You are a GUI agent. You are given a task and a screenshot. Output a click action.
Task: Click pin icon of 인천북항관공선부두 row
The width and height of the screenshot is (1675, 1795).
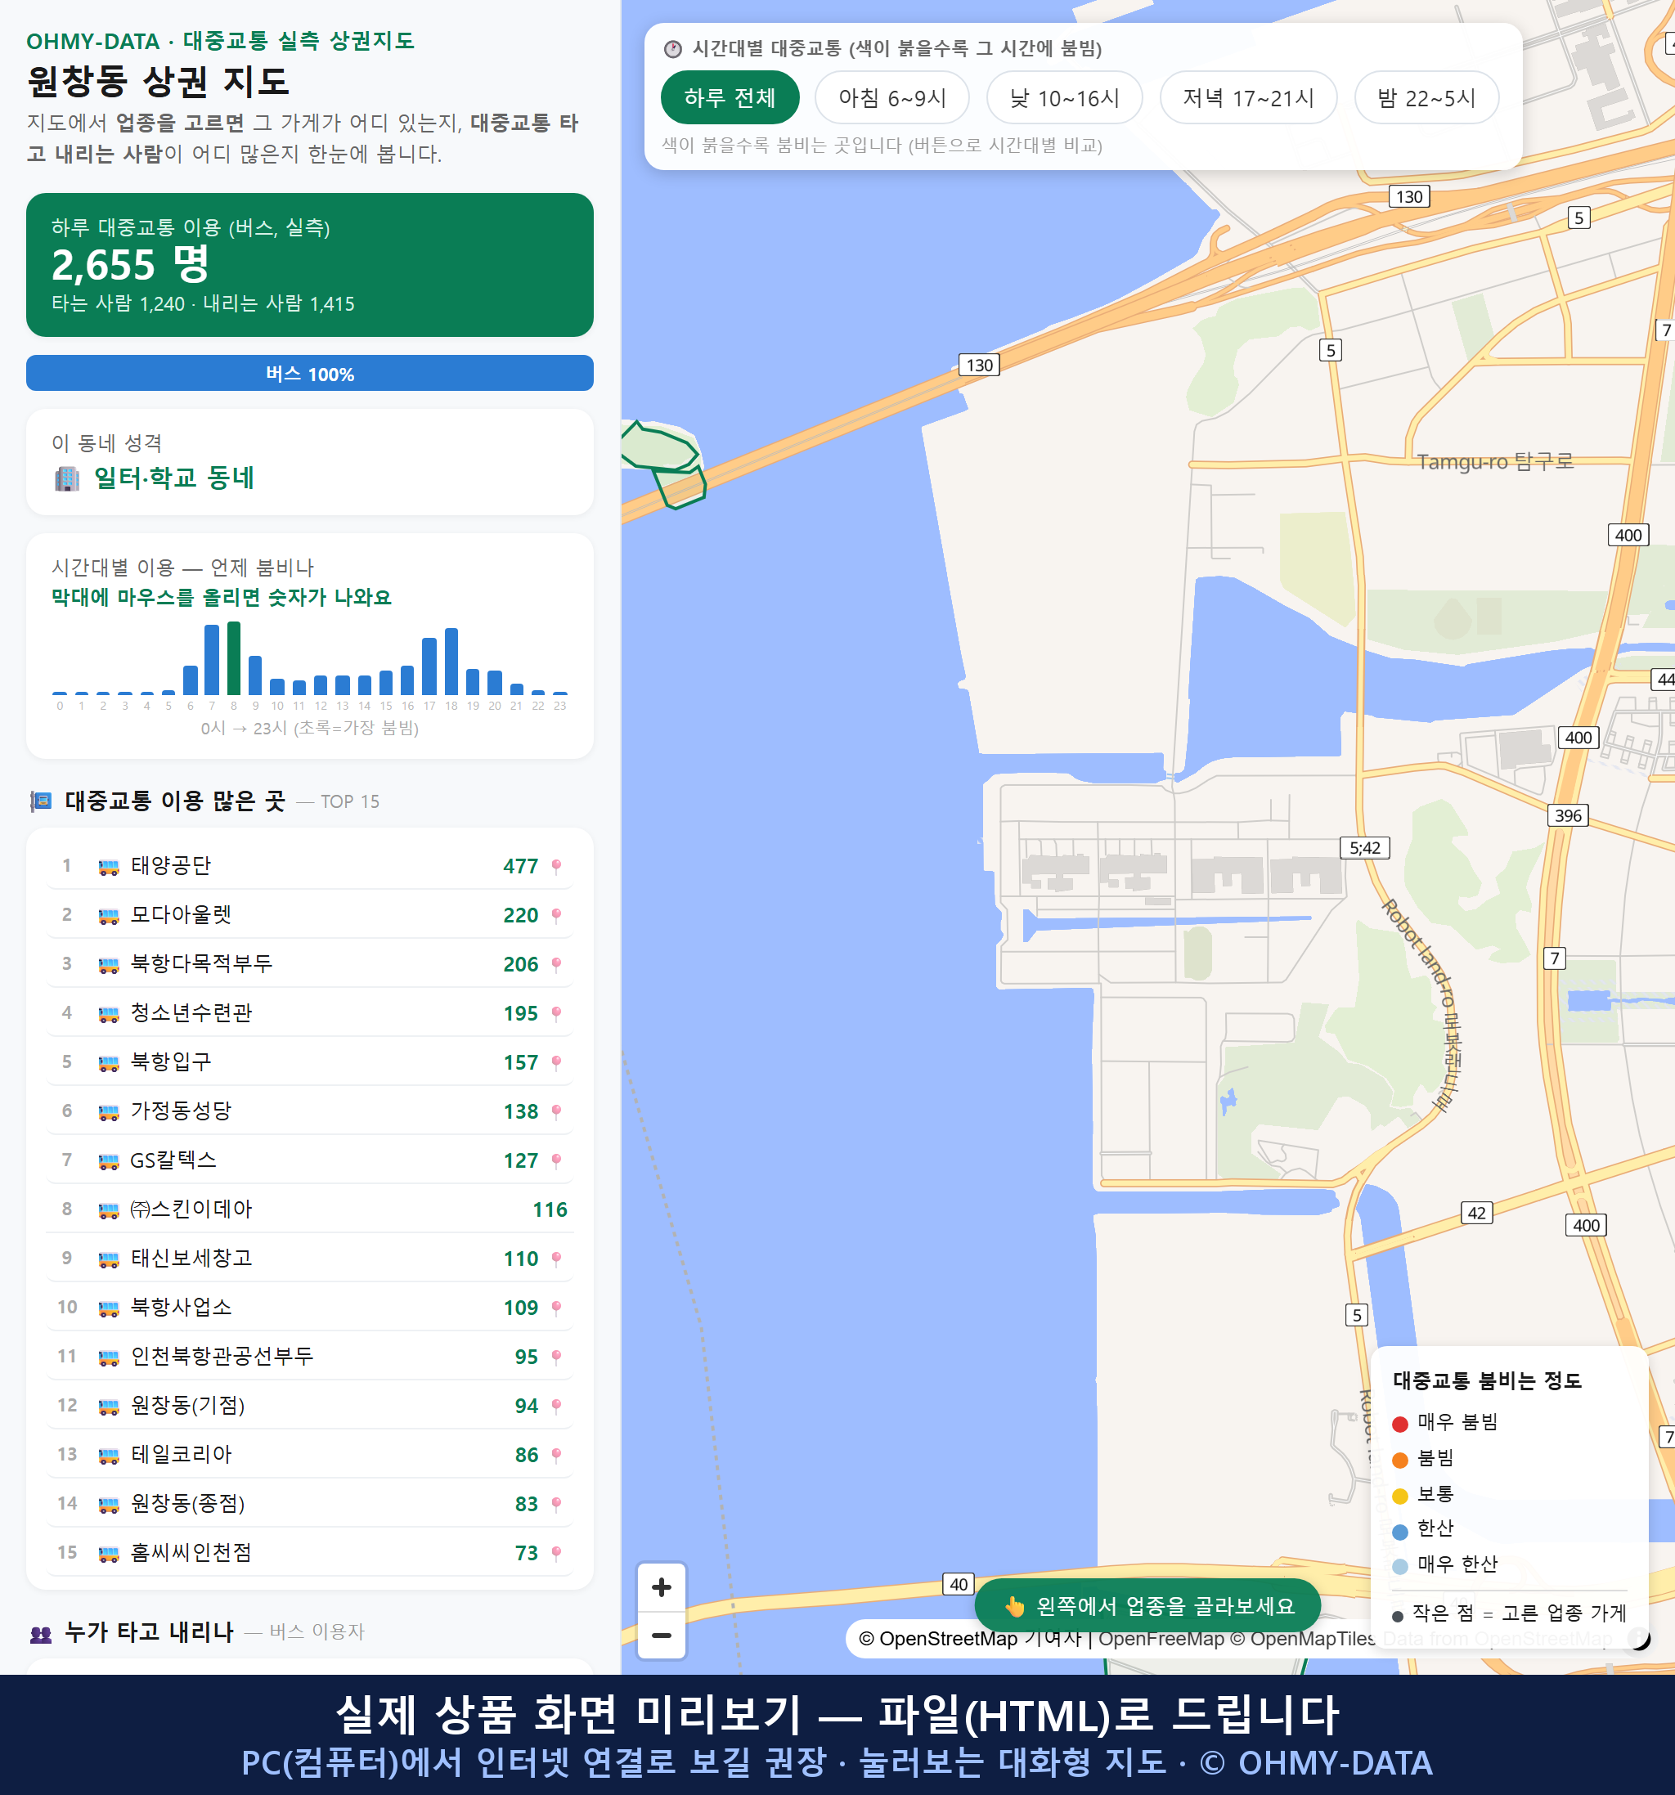tap(556, 1357)
